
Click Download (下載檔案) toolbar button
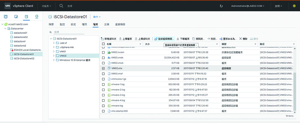(x=183, y=39)
